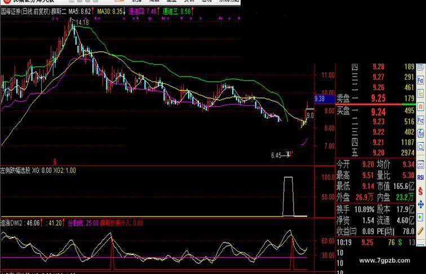
Task: Open the magnifier search icon
Action: tap(420, 147)
